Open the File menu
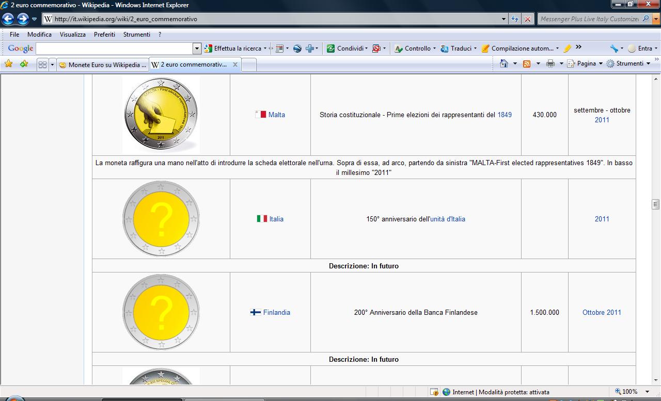661x401 pixels. (x=14, y=35)
